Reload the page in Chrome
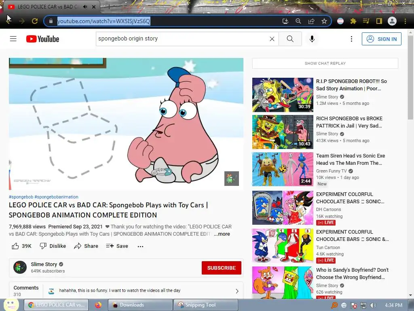The width and height of the screenshot is (414, 311). tap(35, 21)
